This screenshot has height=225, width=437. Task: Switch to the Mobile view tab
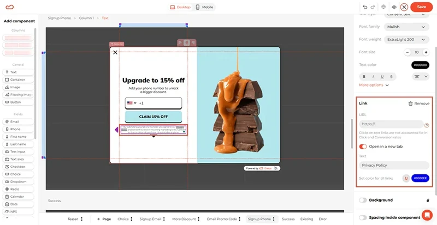(204, 7)
